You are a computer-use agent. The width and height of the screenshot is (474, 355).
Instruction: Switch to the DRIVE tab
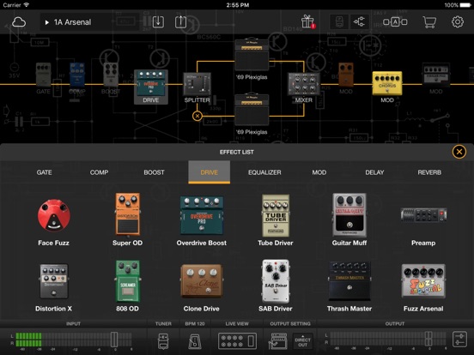pyautogui.click(x=210, y=172)
